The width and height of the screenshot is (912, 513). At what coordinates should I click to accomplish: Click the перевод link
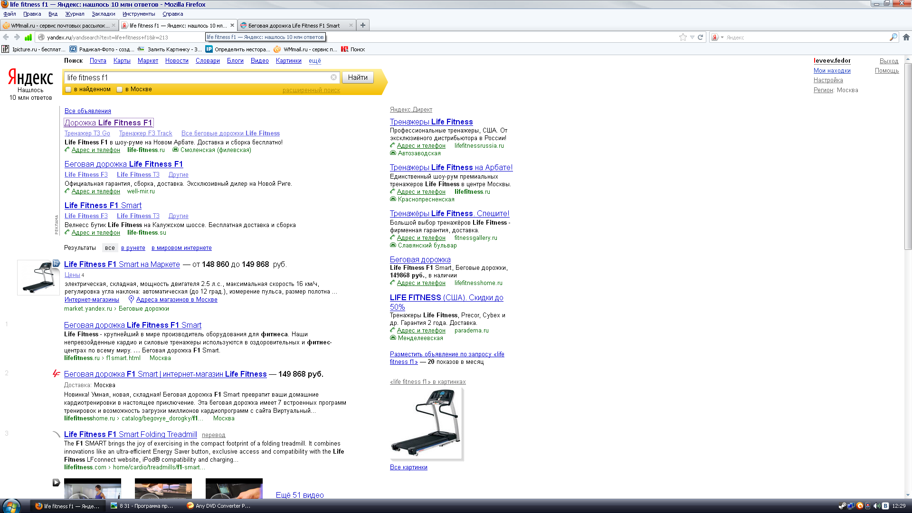(213, 435)
